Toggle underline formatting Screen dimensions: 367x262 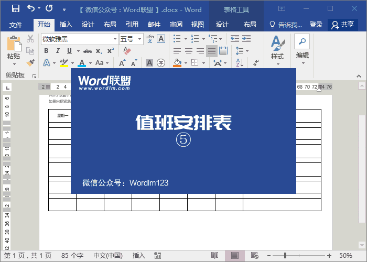coord(69,51)
